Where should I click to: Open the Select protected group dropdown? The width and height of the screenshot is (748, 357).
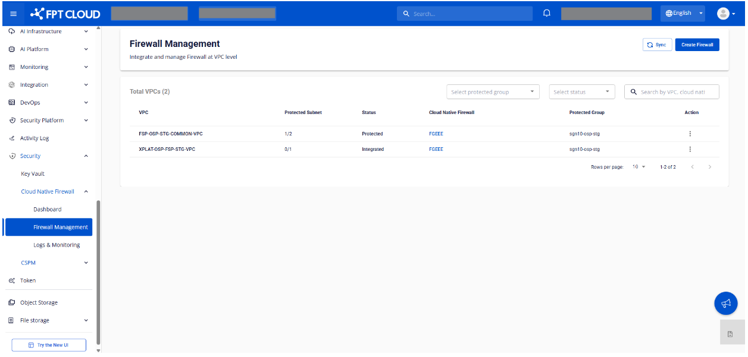coord(492,92)
